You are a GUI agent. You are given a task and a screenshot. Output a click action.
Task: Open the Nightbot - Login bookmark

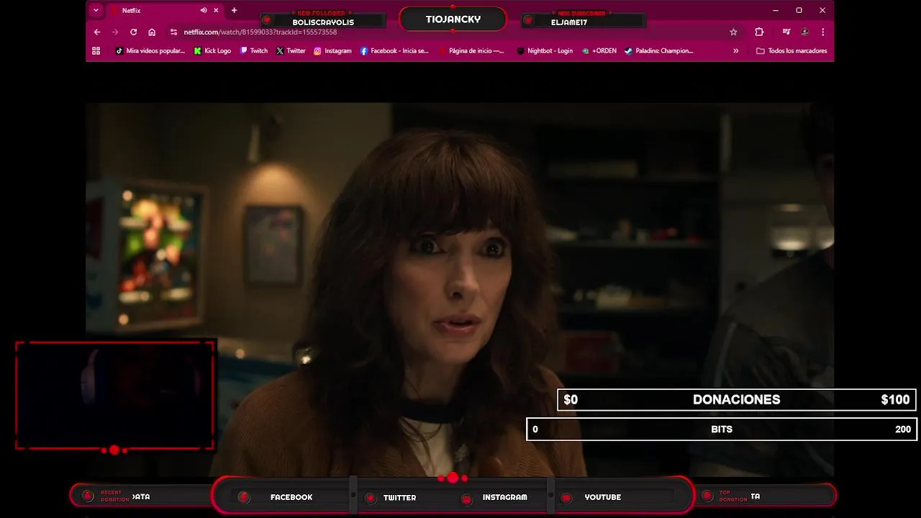point(545,51)
